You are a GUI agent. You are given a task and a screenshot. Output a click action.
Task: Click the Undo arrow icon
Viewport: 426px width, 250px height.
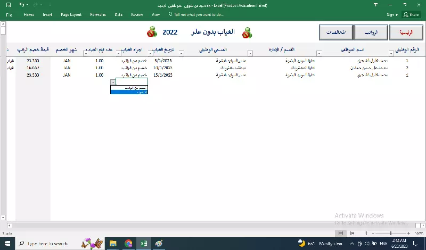pos(22,5)
